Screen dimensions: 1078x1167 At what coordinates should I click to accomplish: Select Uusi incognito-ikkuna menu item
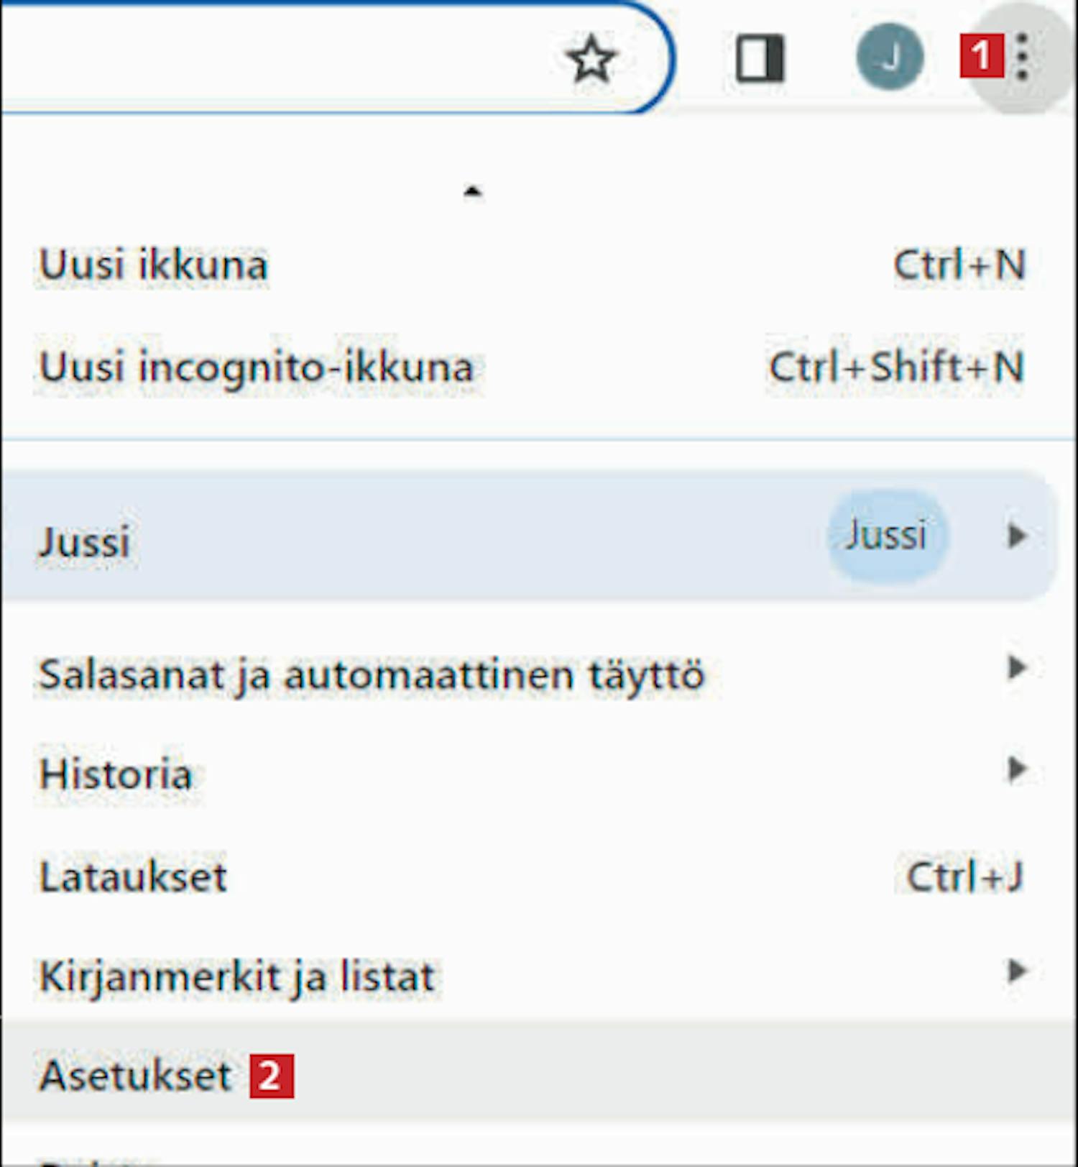(257, 367)
